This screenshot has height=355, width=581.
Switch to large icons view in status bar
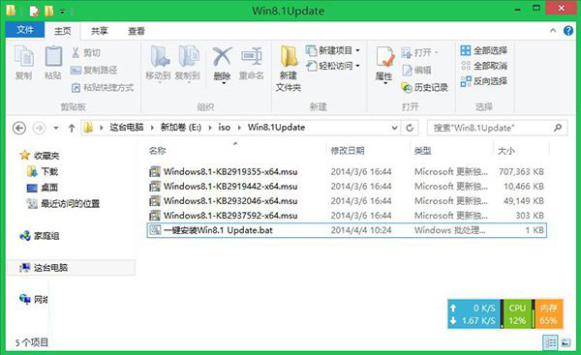click(566, 342)
